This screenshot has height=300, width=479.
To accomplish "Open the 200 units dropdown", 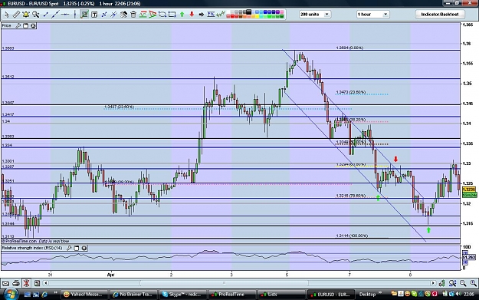I will coord(315,15).
